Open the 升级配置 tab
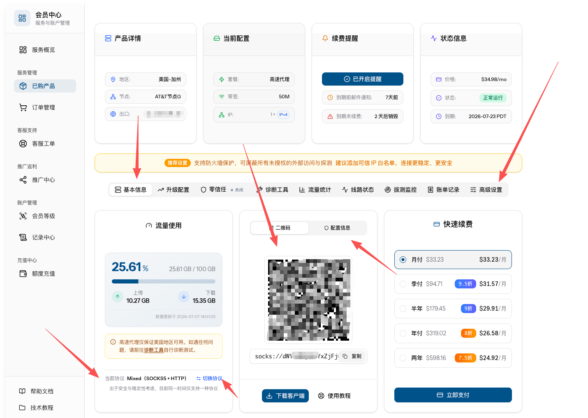The height and width of the screenshot is (418, 588). click(x=174, y=190)
